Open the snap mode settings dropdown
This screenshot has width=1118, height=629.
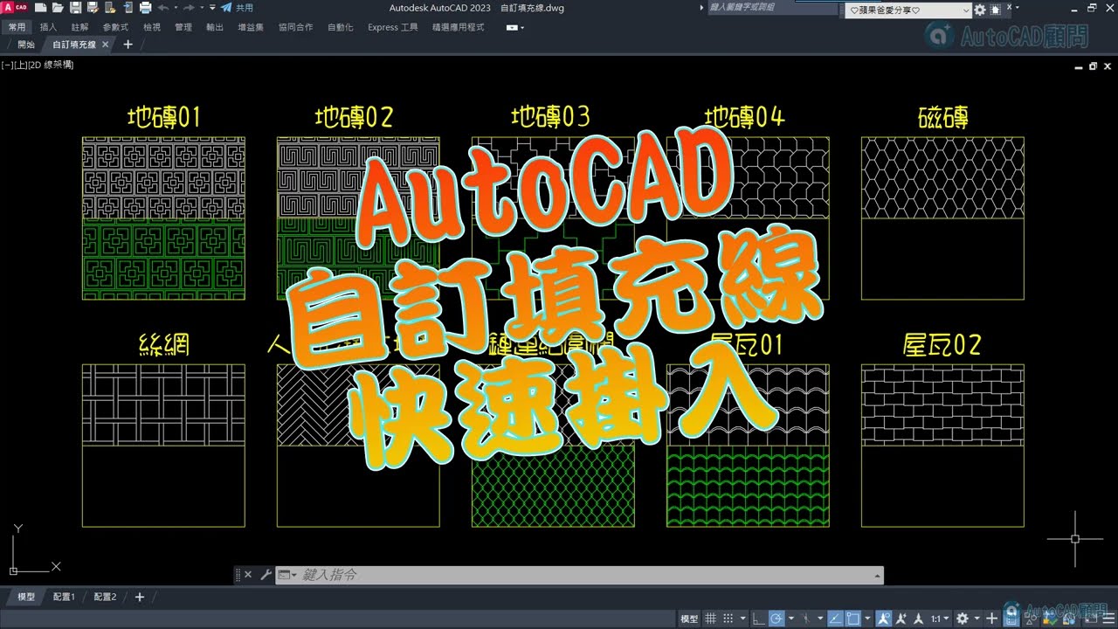(743, 619)
